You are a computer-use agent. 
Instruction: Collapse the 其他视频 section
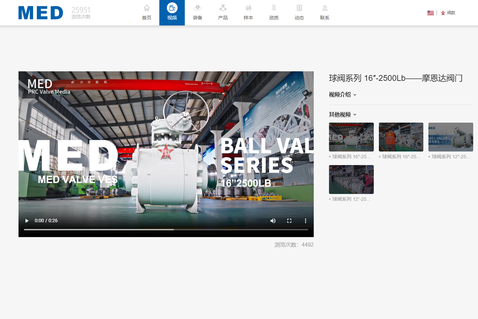click(x=342, y=114)
